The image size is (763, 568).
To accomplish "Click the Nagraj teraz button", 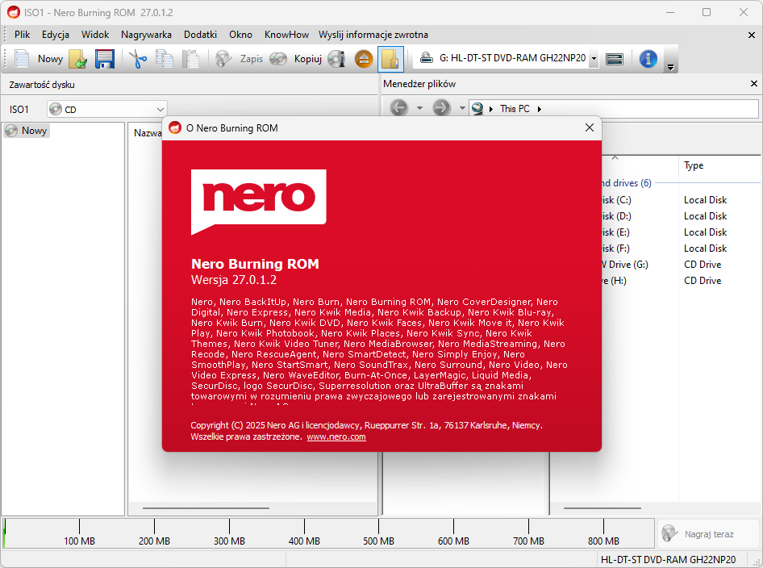I will coord(708,534).
